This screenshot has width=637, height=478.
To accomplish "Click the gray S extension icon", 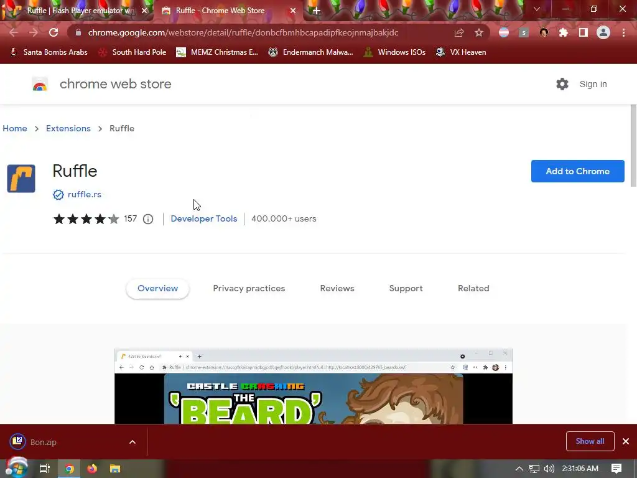I will (x=524, y=32).
